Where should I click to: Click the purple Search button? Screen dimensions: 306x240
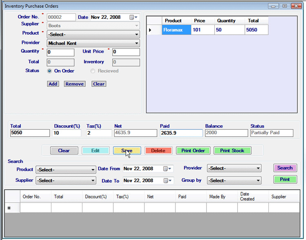(285, 168)
